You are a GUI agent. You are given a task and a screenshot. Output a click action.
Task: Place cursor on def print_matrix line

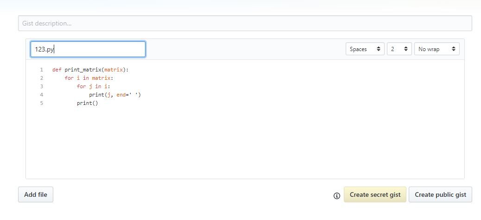pos(90,70)
